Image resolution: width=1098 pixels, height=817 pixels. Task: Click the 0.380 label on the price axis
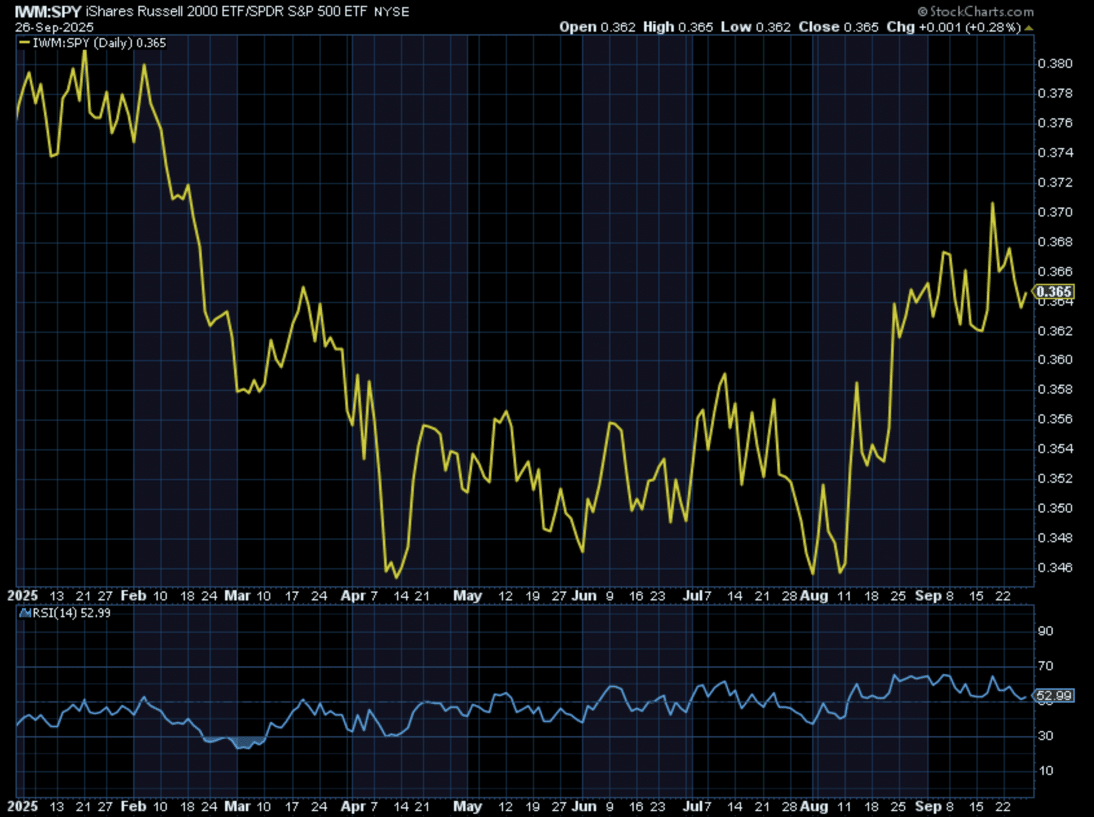click(x=1055, y=63)
